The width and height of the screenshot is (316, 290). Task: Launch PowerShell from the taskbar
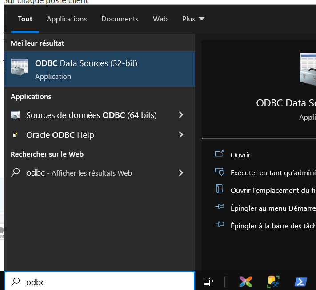tap(301, 282)
